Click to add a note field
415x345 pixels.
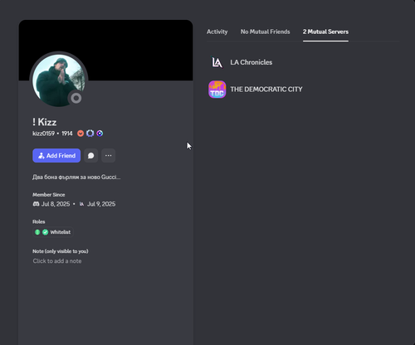coord(57,261)
